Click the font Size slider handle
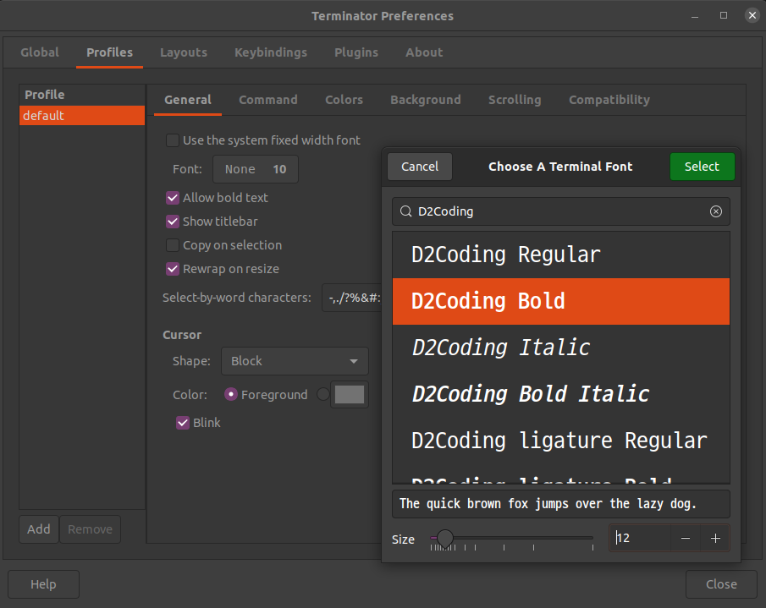 pyautogui.click(x=444, y=538)
